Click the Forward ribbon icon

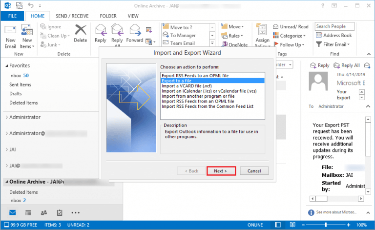coord(135,30)
